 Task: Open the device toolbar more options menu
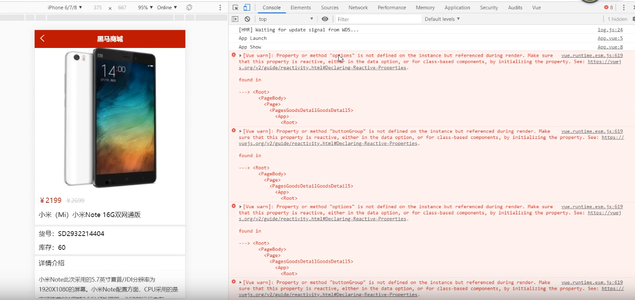(220, 8)
